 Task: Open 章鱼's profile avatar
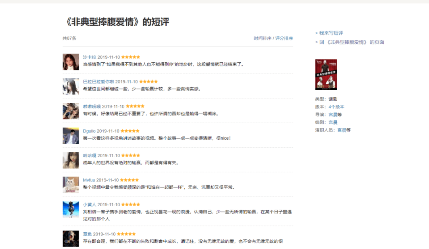pos(70,238)
